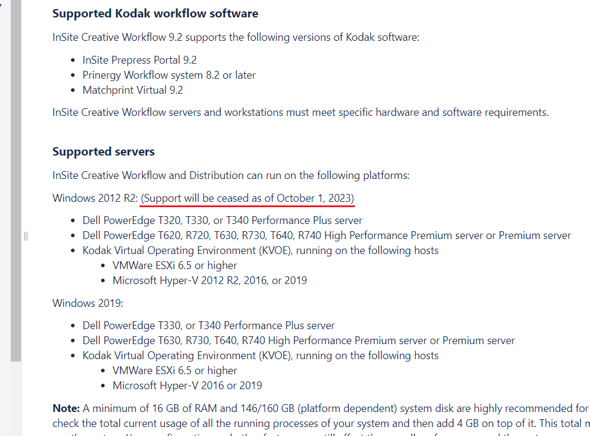Viewport: 590px width, 436px height.
Task: Click the 'Supported Kodak workflow software' heading
Action: (155, 14)
